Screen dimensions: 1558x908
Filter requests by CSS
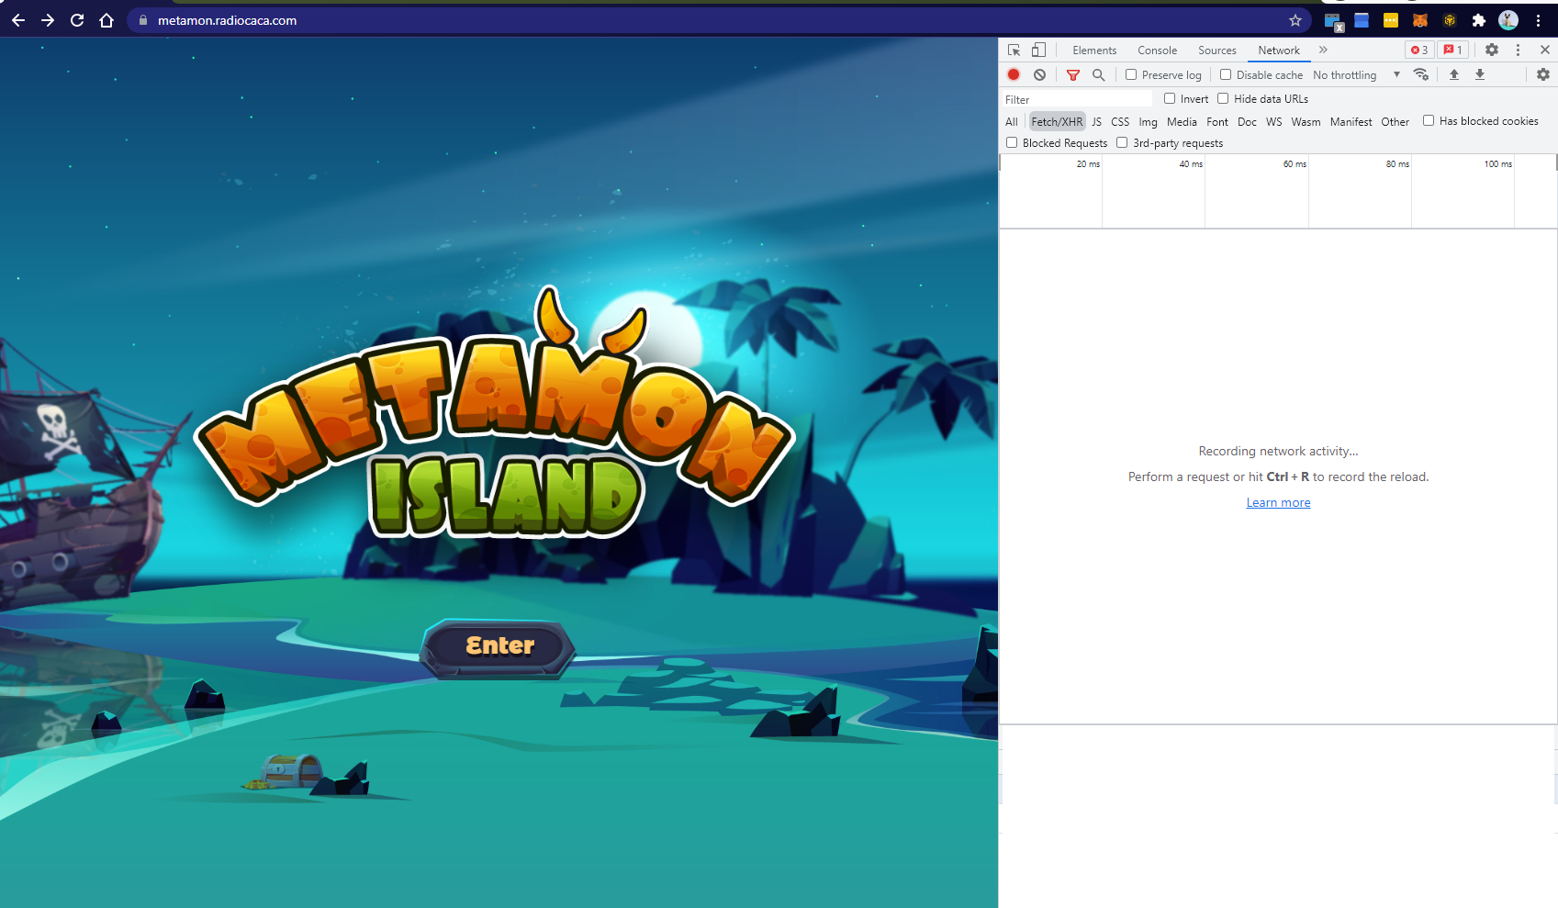(1120, 122)
